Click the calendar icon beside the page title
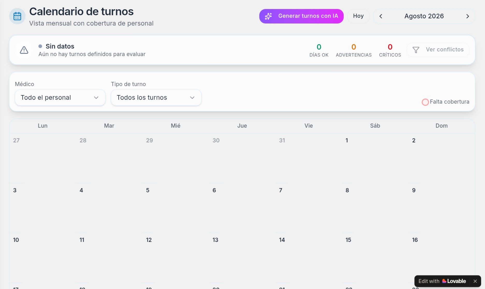This screenshot has width=485, height=289. pos(17,16)
